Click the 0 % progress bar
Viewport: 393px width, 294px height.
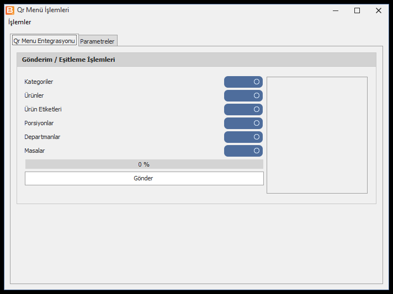(x=144, y=164)
